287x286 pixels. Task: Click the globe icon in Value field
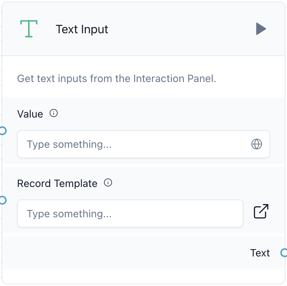256,144
